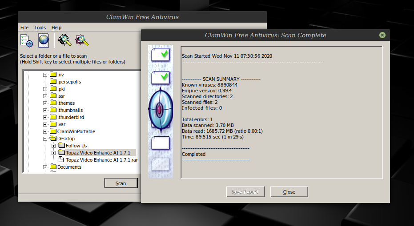This screenshot has height=226, width=414.
Task: Click the 'Engine version: 0.99.4' line
Action: (207, 91)
